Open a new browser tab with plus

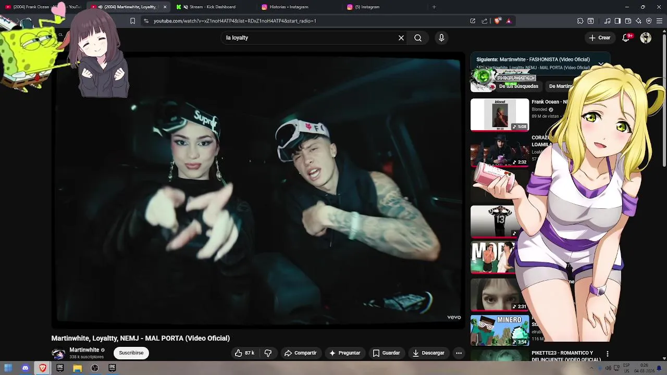coord(434,7)
